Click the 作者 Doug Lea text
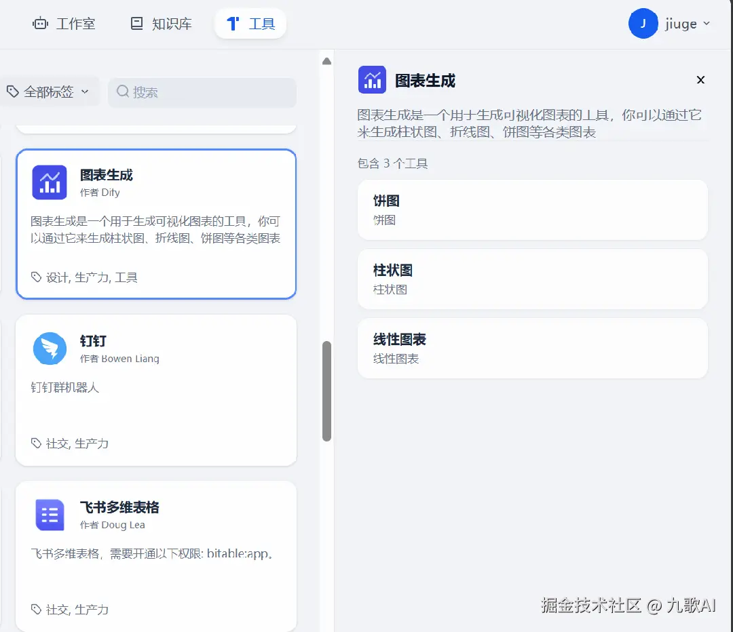This screenshot has width=733, height=632. click(112, 525)
